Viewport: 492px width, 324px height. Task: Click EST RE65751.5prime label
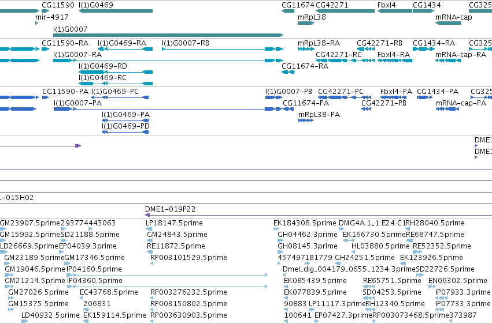tap(392, 281)
